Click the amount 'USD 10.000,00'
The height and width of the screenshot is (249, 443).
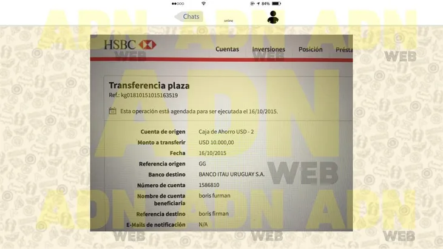click(216, 142)
